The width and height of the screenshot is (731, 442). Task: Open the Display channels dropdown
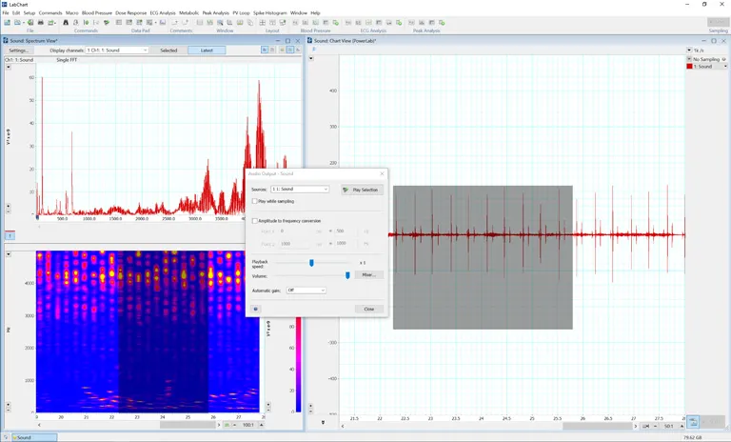pyautogui.click(x=117, y=50)
